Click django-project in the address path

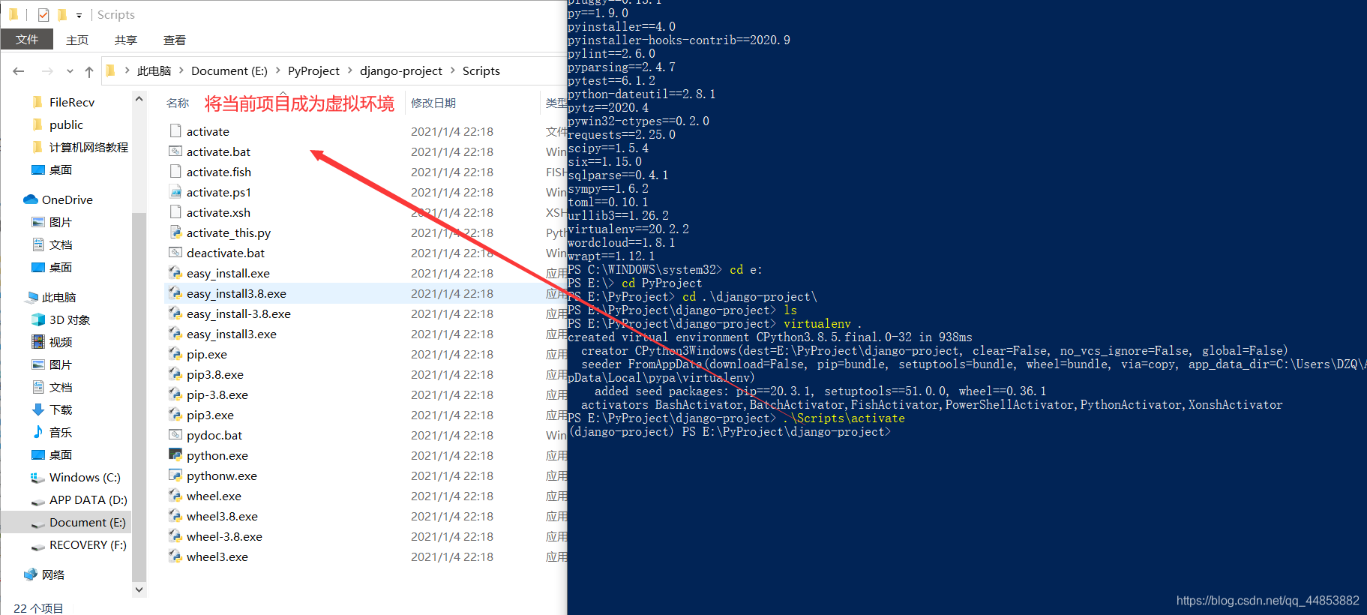pos(401,70)
